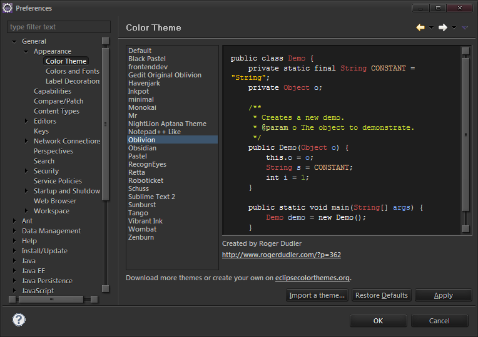This screenshot has height=337, width=478.
Task: Expand the Java EE node
Action: coord(14,271)
